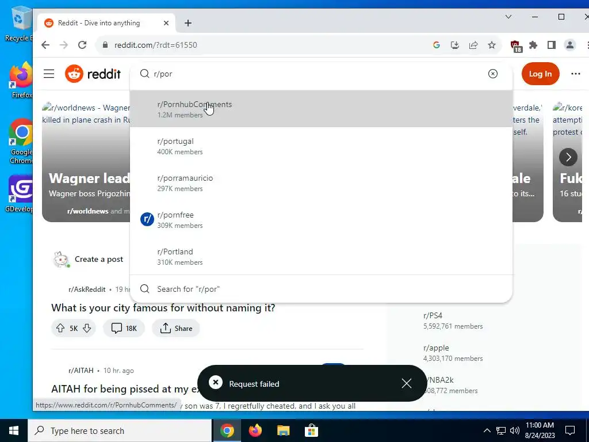Screen dimensions: 589x442
Task: Click the install app icon in address bar
Action: point(454,45)
